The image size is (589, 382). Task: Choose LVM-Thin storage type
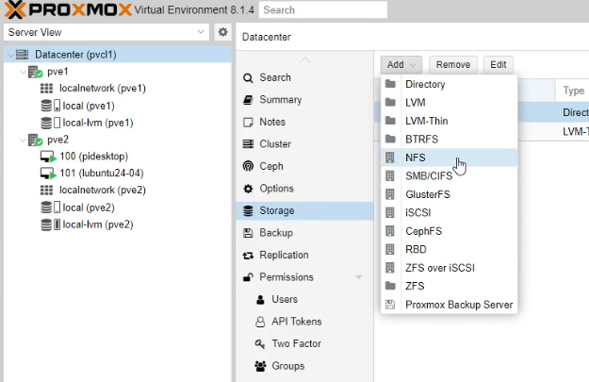point(450,121)
